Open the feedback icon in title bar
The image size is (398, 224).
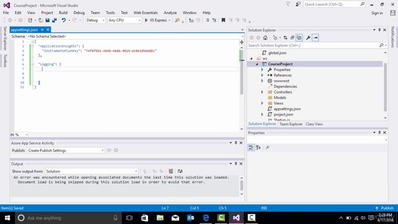click(x=298, y=4)
